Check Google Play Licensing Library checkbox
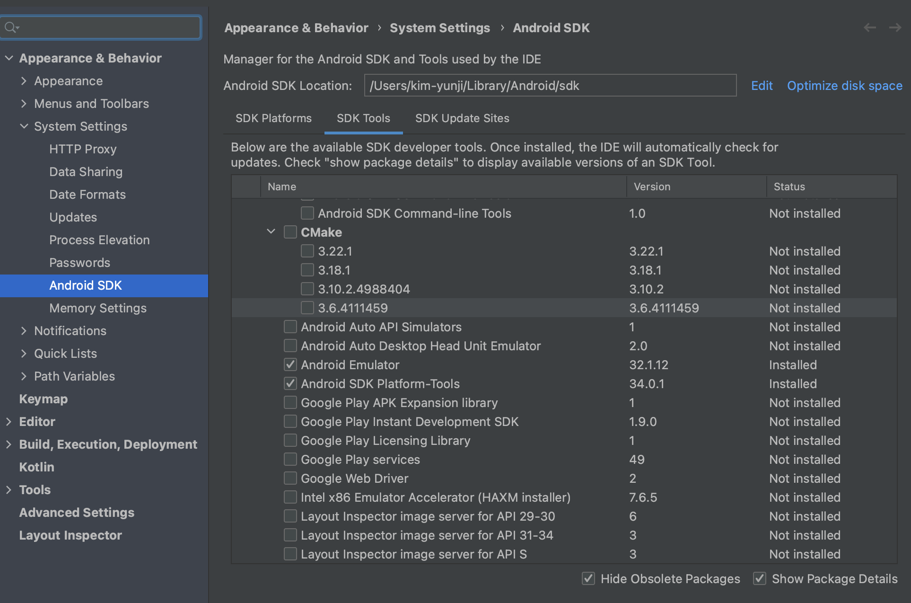 click(x=290, y=440)
